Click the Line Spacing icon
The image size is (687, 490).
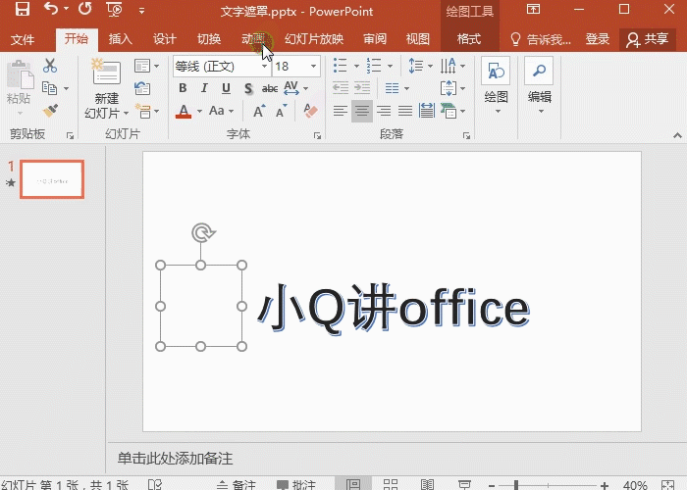416,66
